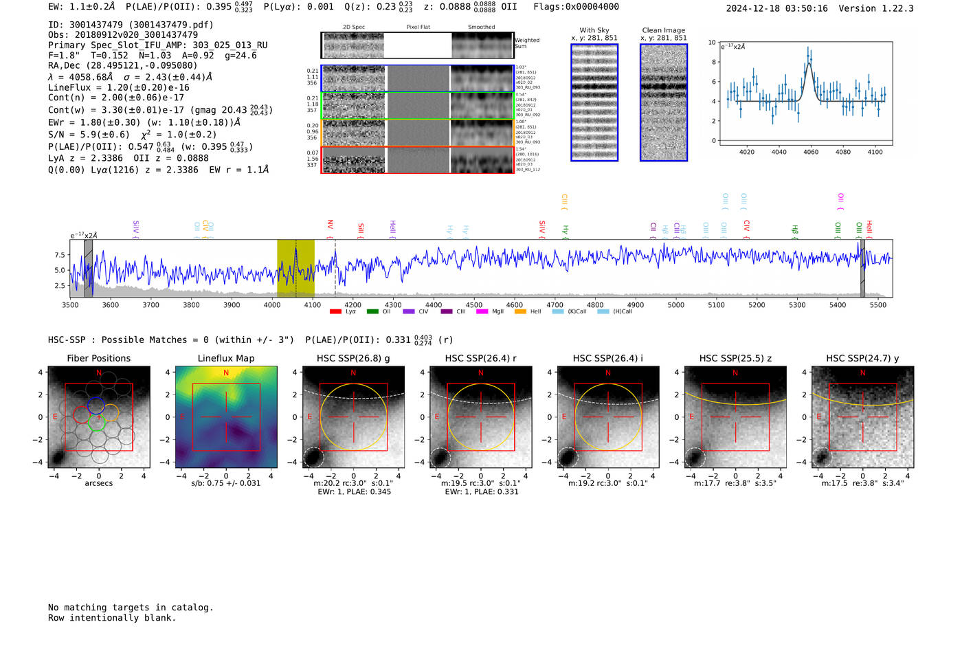Click the dark purple CIII legend swatch
The height and width of the screenshot is (655, 962).
pyautogui.click(x=447, y=311)
